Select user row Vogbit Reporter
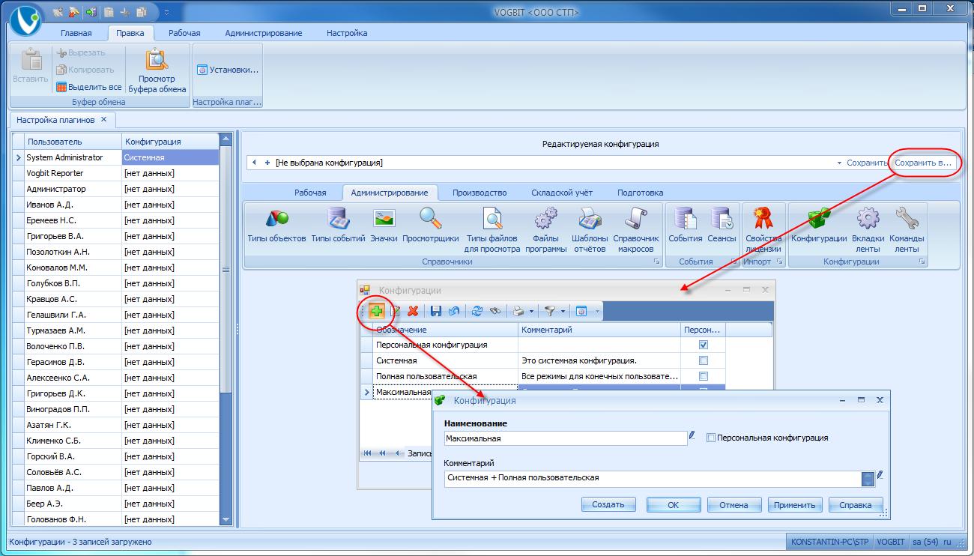 [116, 173]
